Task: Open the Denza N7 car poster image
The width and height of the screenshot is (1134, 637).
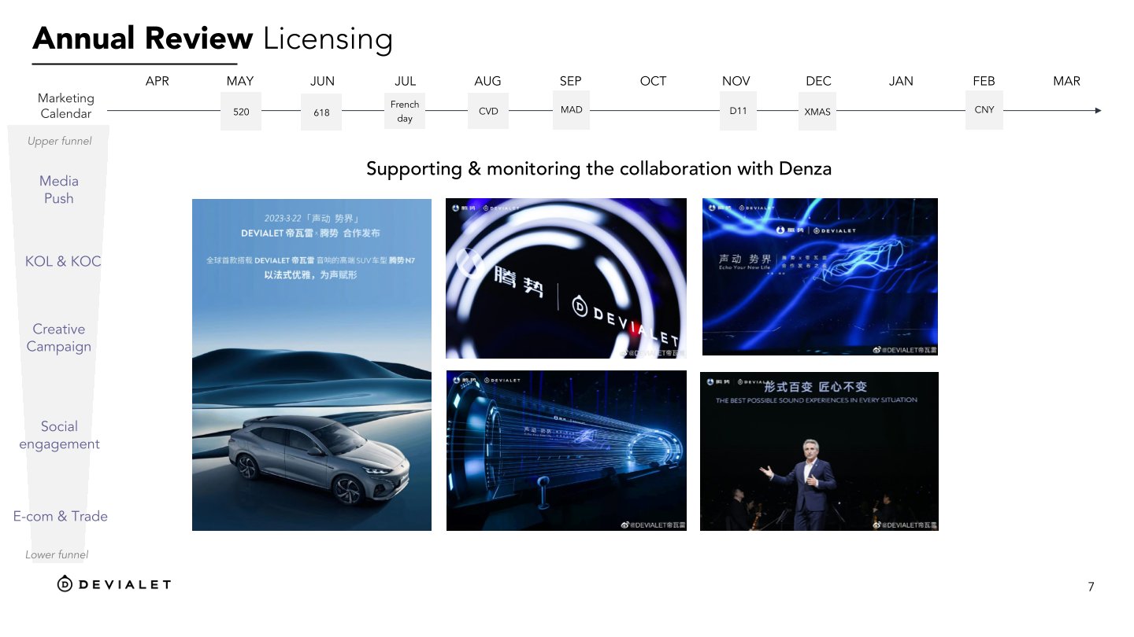Action: coord(312,365)
